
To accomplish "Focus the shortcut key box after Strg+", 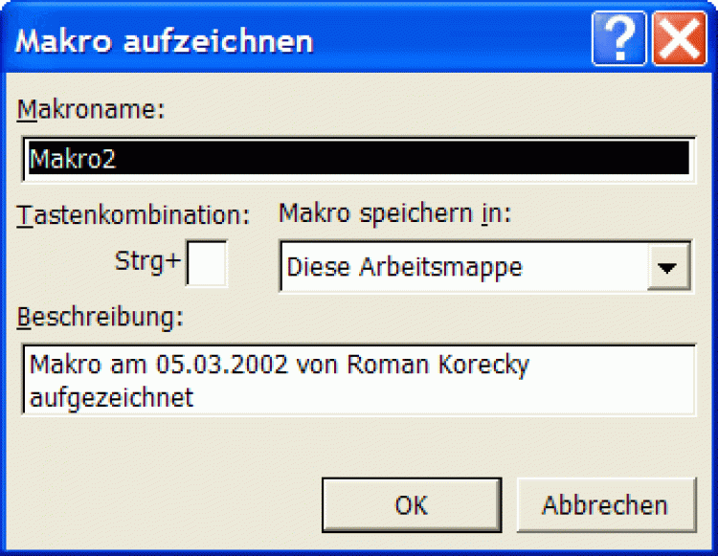I will pyautogui.click(x=206, y=264).
